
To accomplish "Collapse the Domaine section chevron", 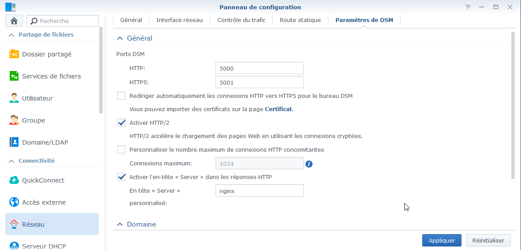I will [119, 224].
